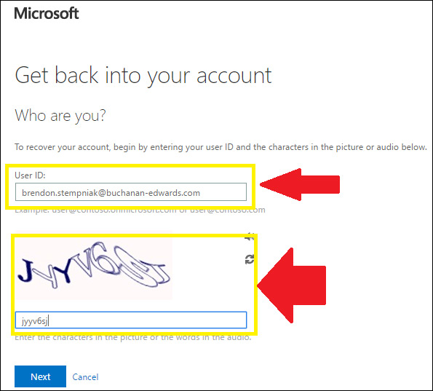Click the Cancel link

click(x=85, y=377)
